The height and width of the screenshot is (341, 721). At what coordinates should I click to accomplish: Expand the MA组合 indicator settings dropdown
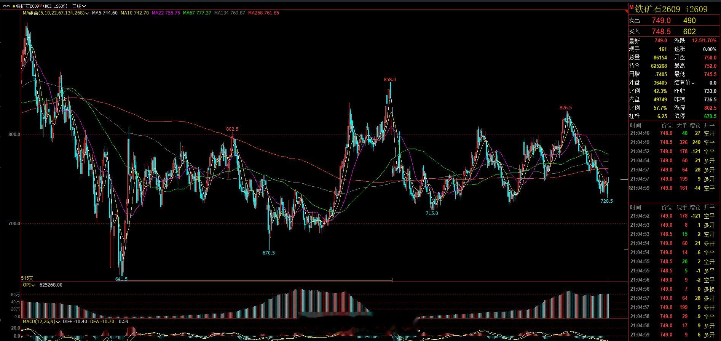point(88,13)
